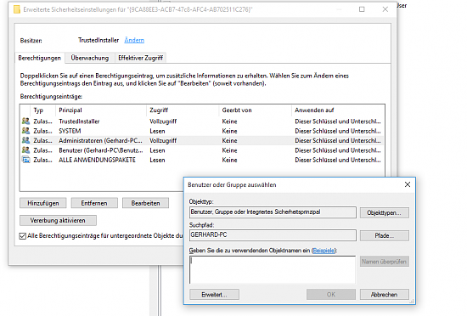Click the Anwenden auf column header
Viewport: 467px width, 316px height.
click(314, 110)
